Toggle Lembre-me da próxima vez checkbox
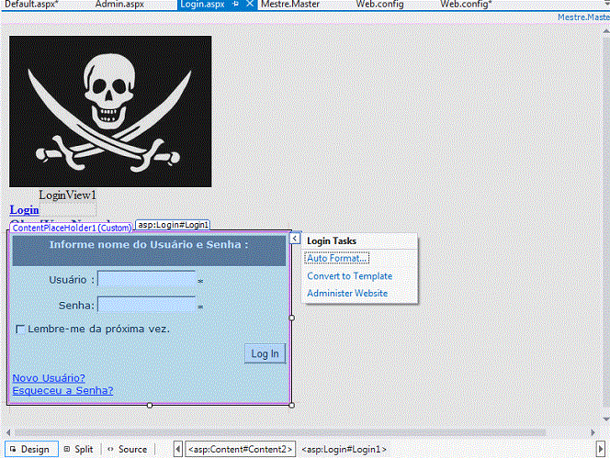 [20, 330]
